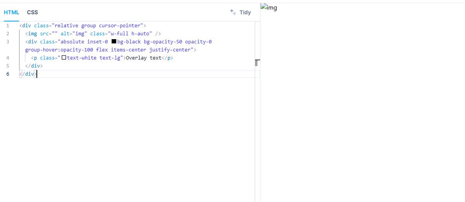Click line number 4 in the gutter
This screenshot has height=202, width=465.
tap(7, 58)
